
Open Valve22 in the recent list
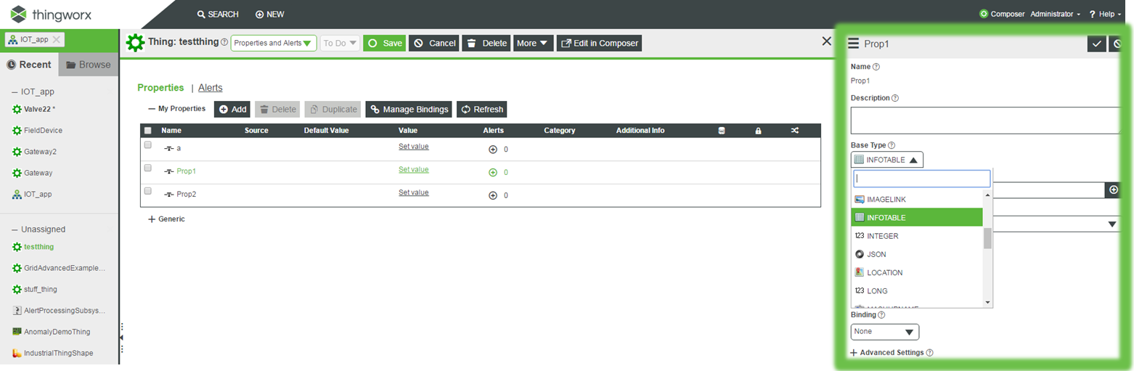pyautogui.click(x=34, y=109)
